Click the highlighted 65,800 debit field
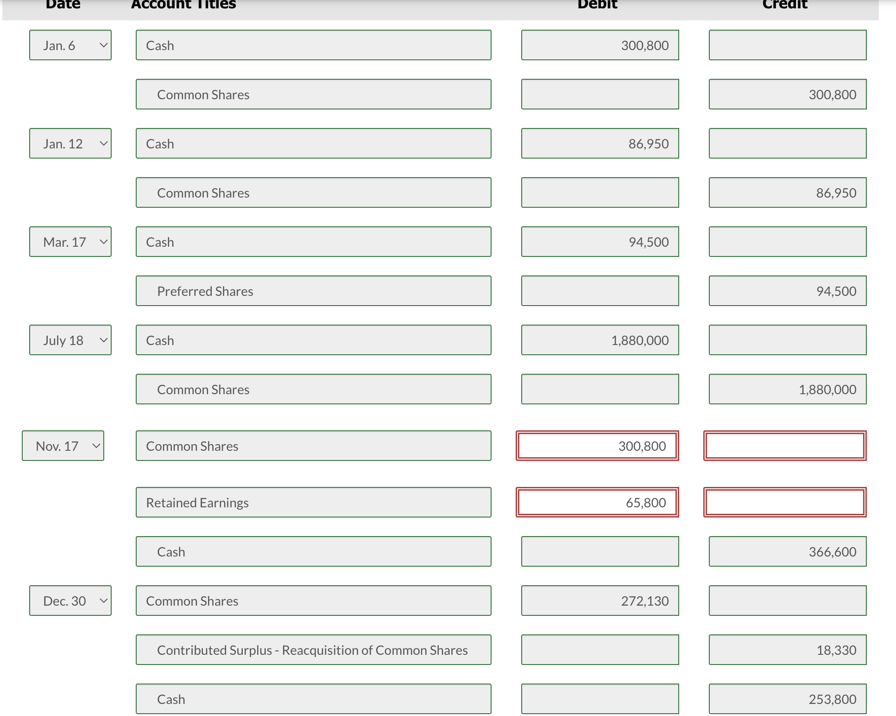This screenshot has height=716, width=896. click(x=597, y=502)
